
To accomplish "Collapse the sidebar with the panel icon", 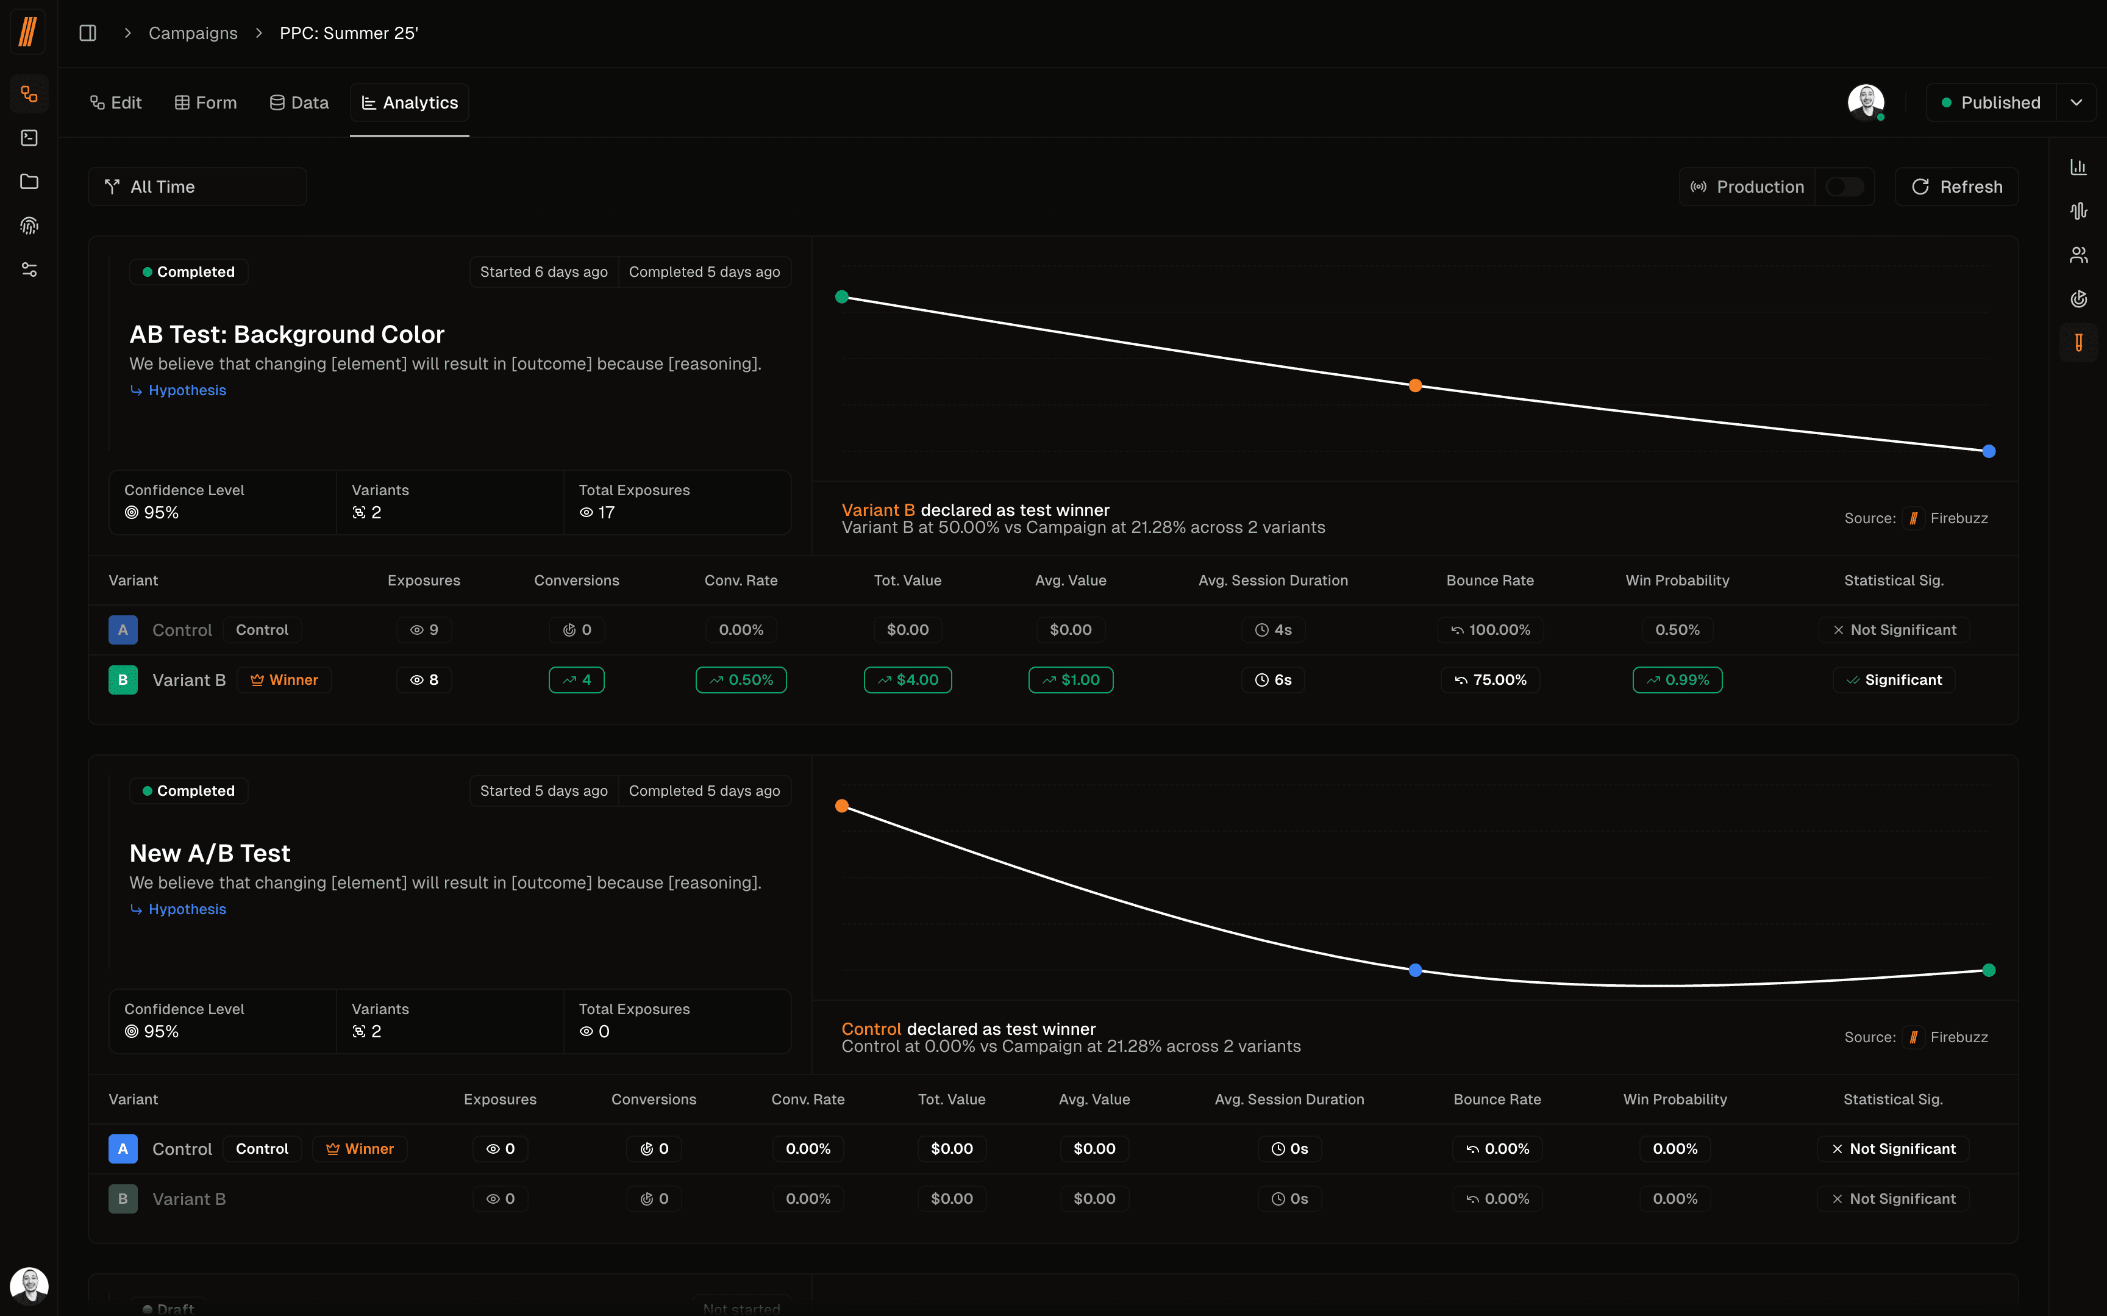I will tap(88, 33).
